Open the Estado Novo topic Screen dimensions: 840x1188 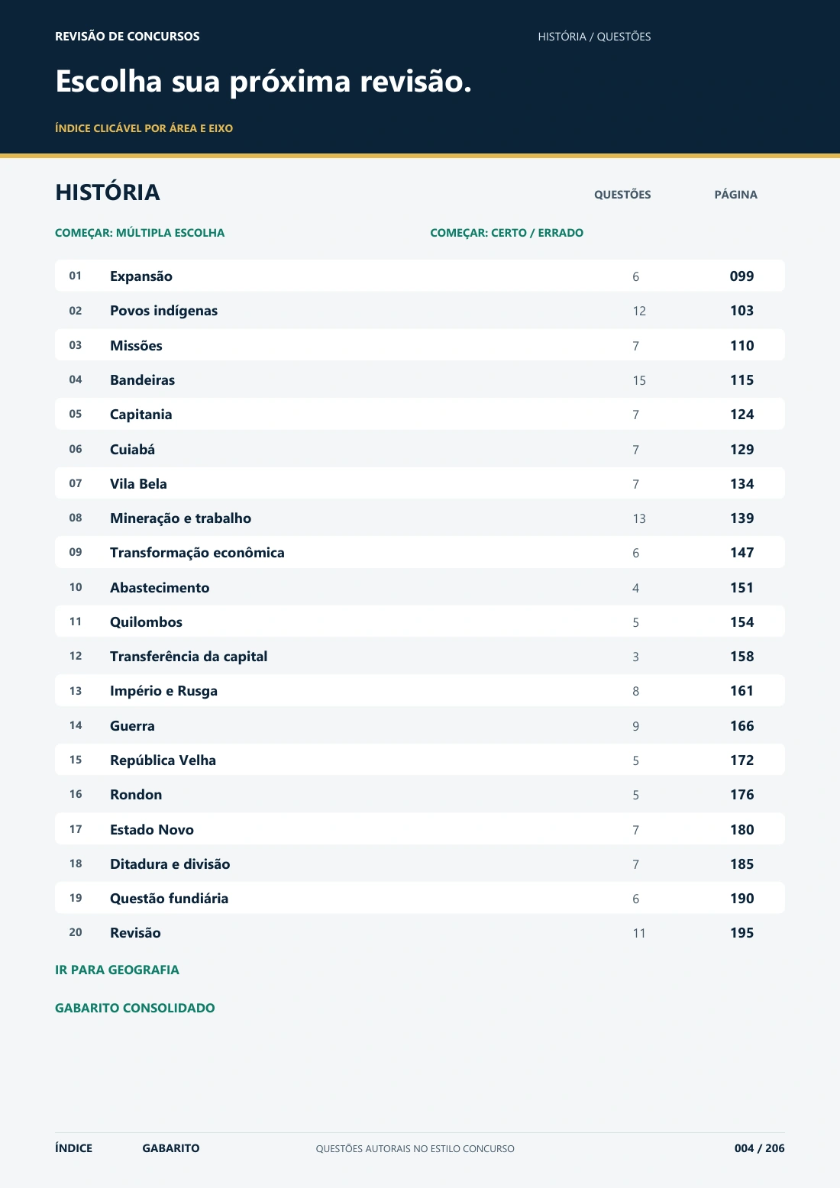click(420, 829)
